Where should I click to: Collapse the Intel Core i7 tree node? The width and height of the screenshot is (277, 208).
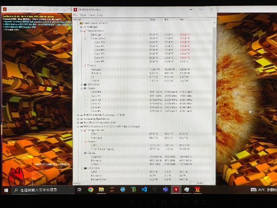click(78, 23)
